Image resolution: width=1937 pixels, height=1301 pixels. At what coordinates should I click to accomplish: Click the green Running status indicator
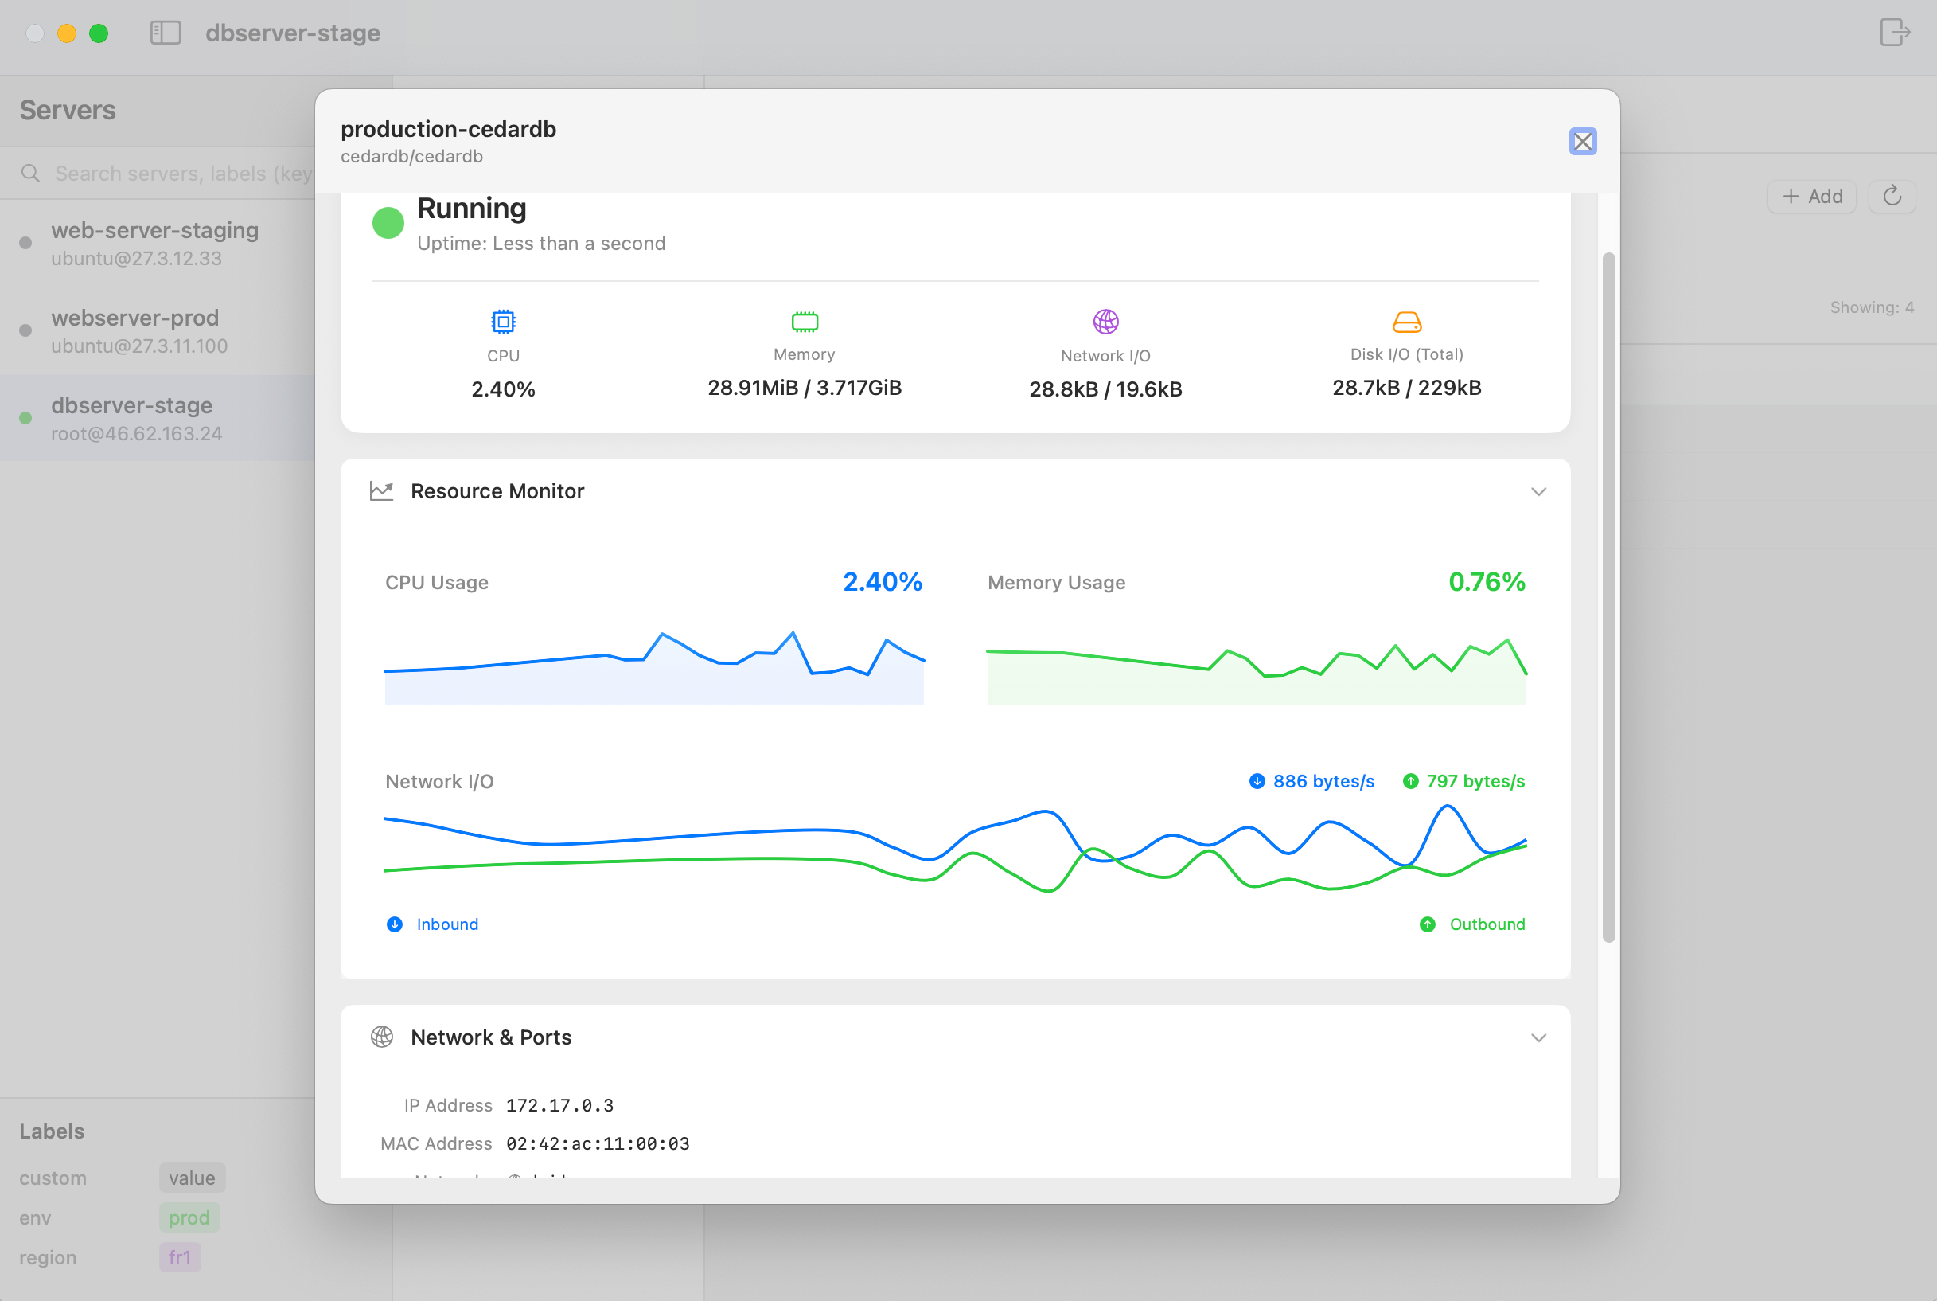pos(388,222)
